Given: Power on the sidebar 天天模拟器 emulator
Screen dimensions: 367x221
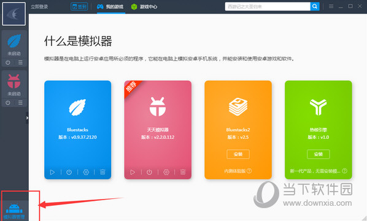Looking at the screenshot, I should pyautogui.click(x=8, y=103).
